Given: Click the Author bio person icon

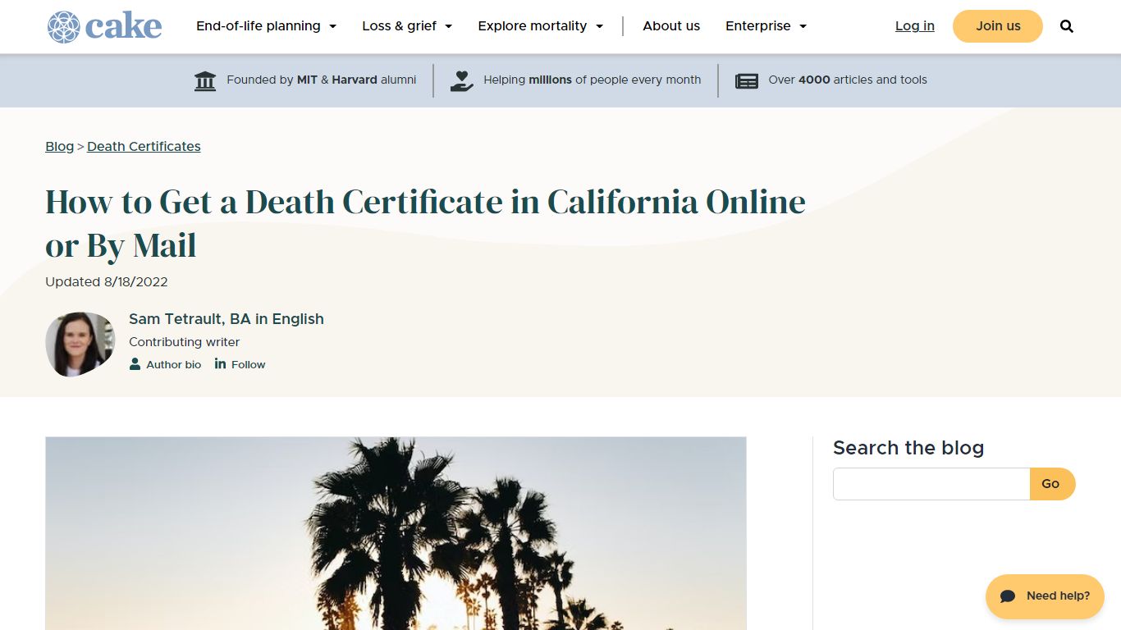Looking at the screenshot, I should click(135, 364).
